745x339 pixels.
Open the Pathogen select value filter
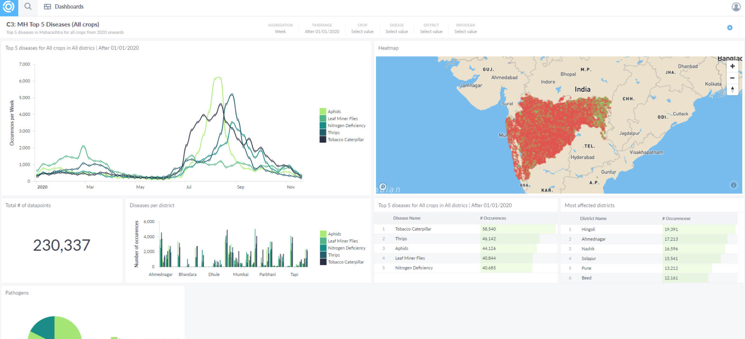tap(466, 28)
